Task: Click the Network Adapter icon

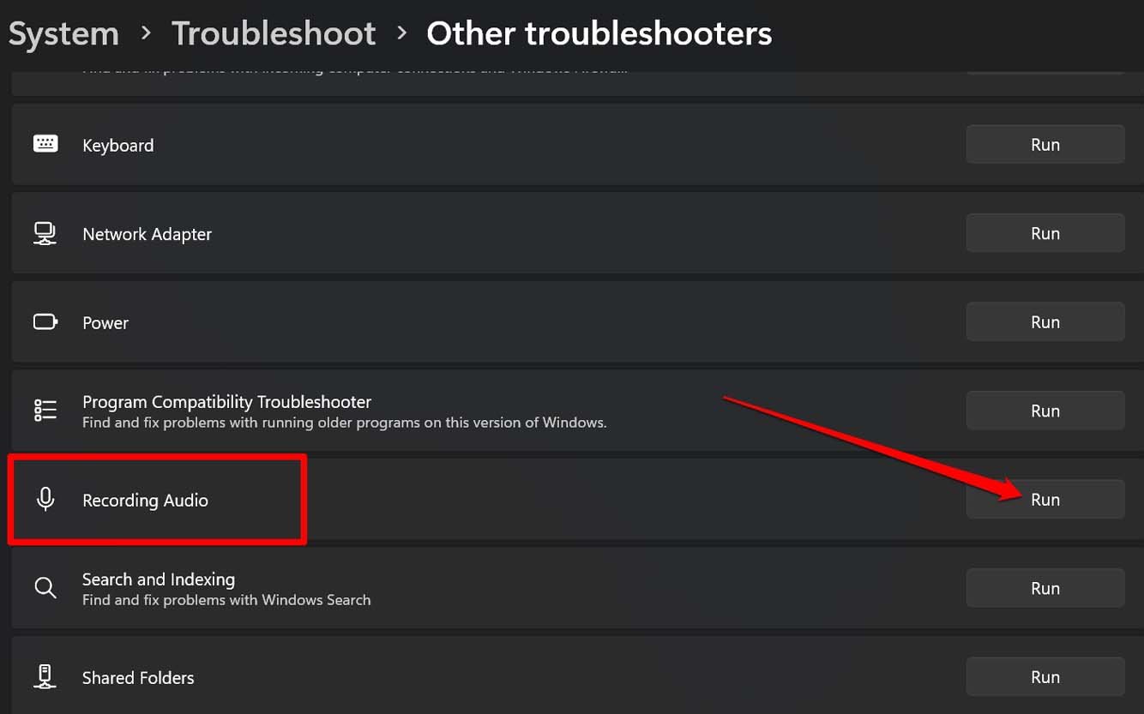Action: [x=45, y=233]
